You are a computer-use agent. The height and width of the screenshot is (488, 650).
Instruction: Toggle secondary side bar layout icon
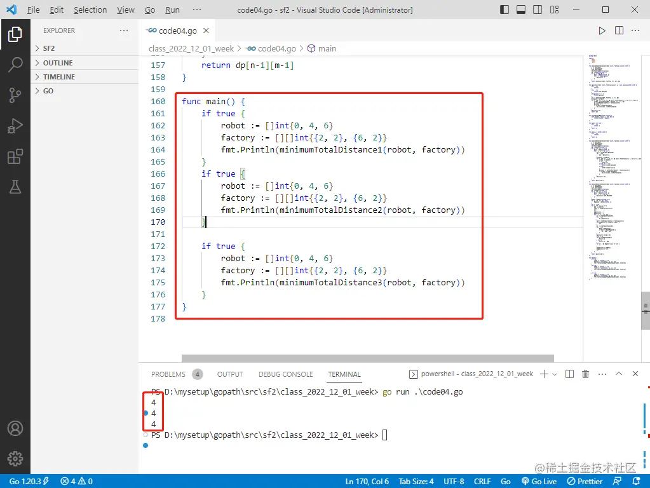pos(538,10)
